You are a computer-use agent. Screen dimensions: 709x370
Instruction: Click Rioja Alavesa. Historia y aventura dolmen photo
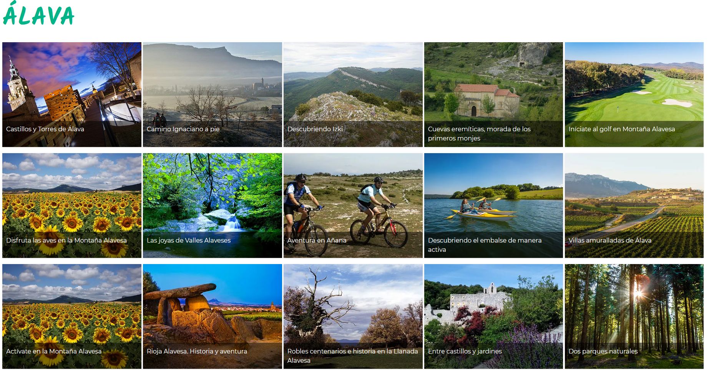pos(213,317)
